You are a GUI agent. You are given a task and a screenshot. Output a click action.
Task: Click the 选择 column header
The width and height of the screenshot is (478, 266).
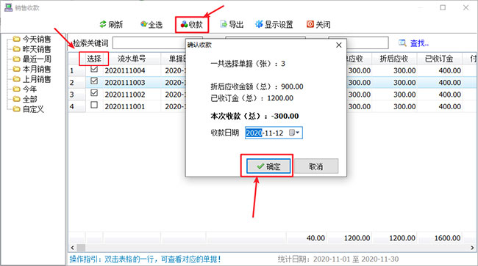[x=94, y=59]
